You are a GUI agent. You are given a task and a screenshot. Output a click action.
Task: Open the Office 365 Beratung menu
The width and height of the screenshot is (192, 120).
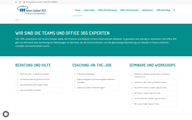[107, 10]
